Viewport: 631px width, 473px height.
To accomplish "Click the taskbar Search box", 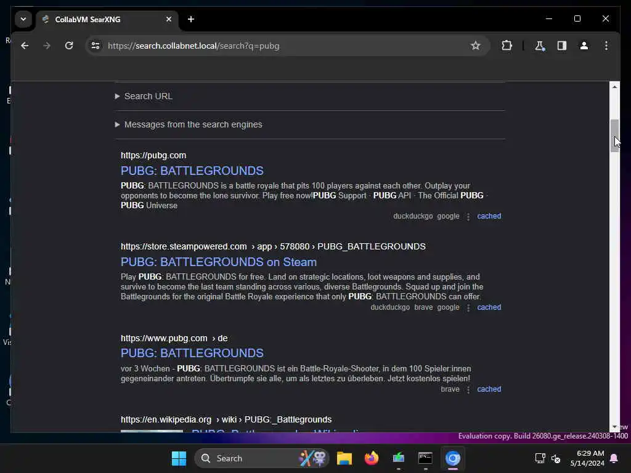I will [x=262, y=458].
